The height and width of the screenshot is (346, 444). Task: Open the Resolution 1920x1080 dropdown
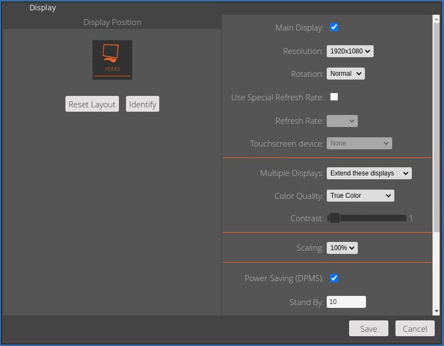pos(350,51)
